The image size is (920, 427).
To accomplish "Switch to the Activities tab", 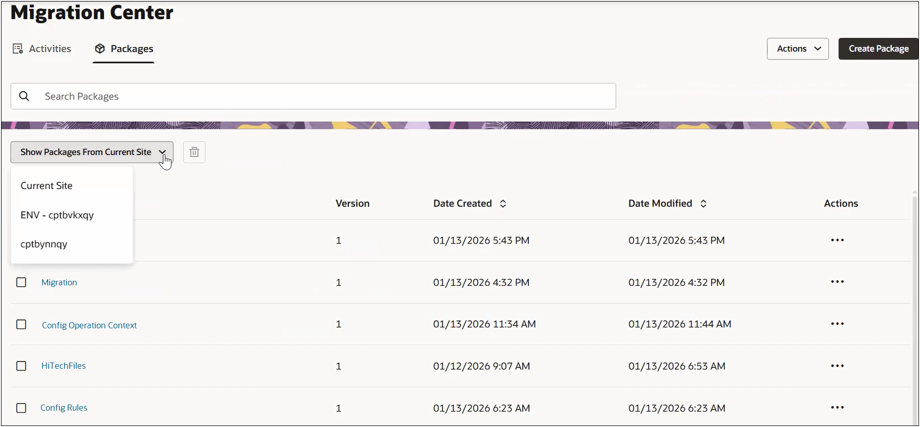I will click(42, 49).
